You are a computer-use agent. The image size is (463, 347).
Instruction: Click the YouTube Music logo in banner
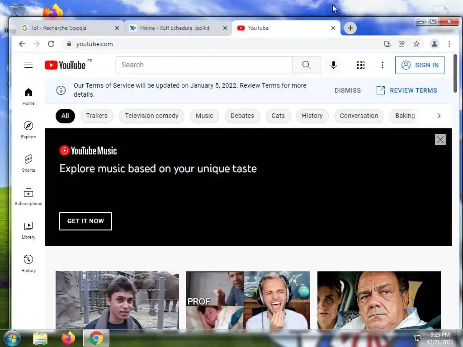tap(88, 151)
